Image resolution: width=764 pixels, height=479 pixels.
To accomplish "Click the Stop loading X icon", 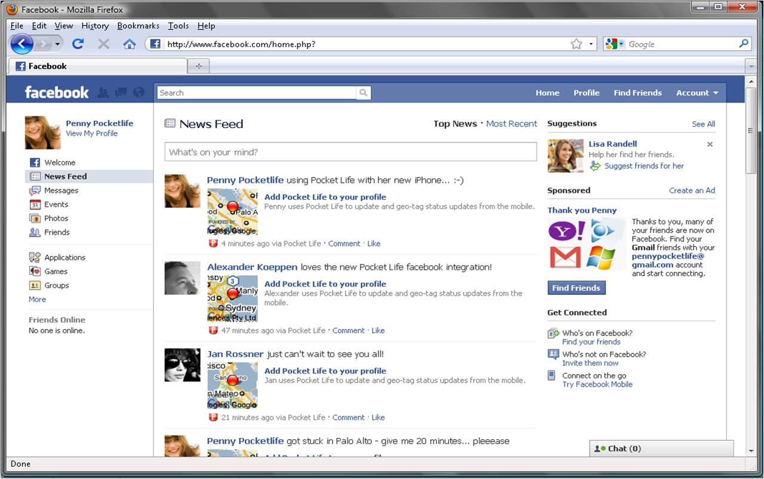I will [103, 43].
